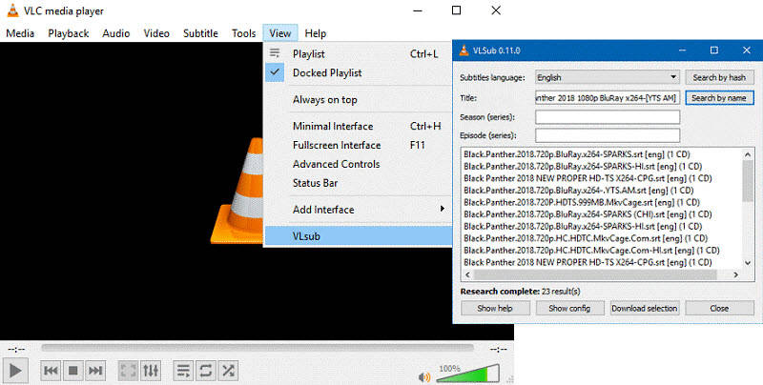Expand the Add Interface submenu
This screenshot has height=385, width=763.
[x=359, y=210]
